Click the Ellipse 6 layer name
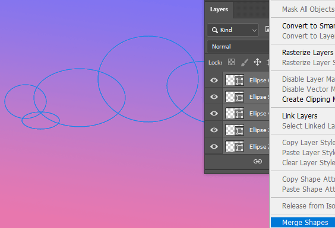This screenshot has height=228, width=335. coord(259,81)
